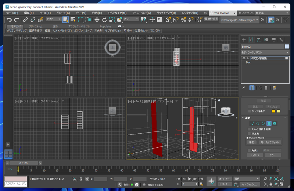
Task: Open the project path dropdown
Action: 240,20
